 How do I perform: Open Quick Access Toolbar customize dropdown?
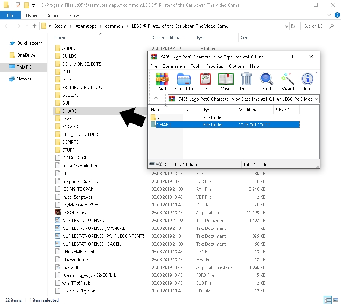click(33, 5)
